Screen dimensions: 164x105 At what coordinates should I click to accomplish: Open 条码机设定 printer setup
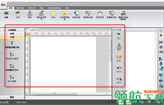[88, 15]
